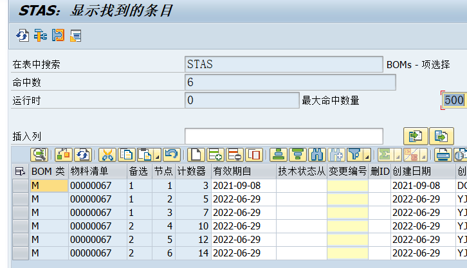The width and height of the screenshot is (467, 268).
Task: Open the Filter icon dropdown arrow
Action: pyautogui.click(x=367, y=156)
